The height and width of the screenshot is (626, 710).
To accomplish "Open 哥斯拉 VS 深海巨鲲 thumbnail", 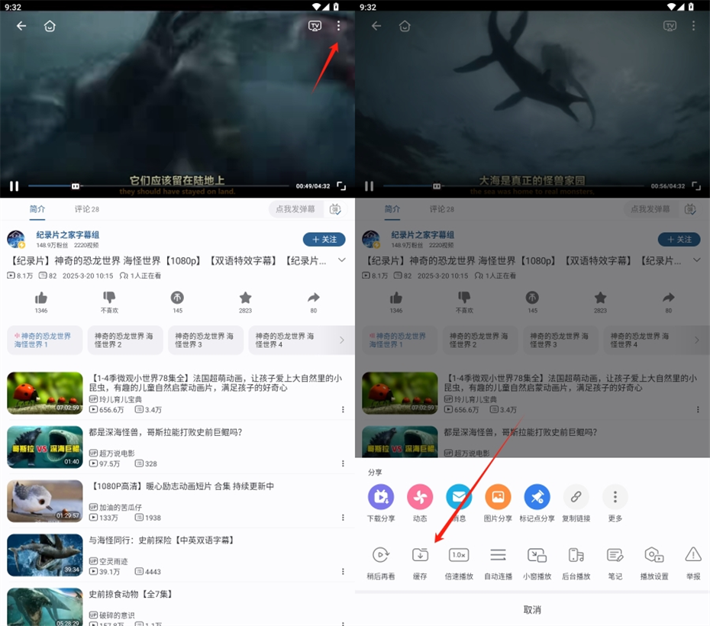I will click(45, 447).
